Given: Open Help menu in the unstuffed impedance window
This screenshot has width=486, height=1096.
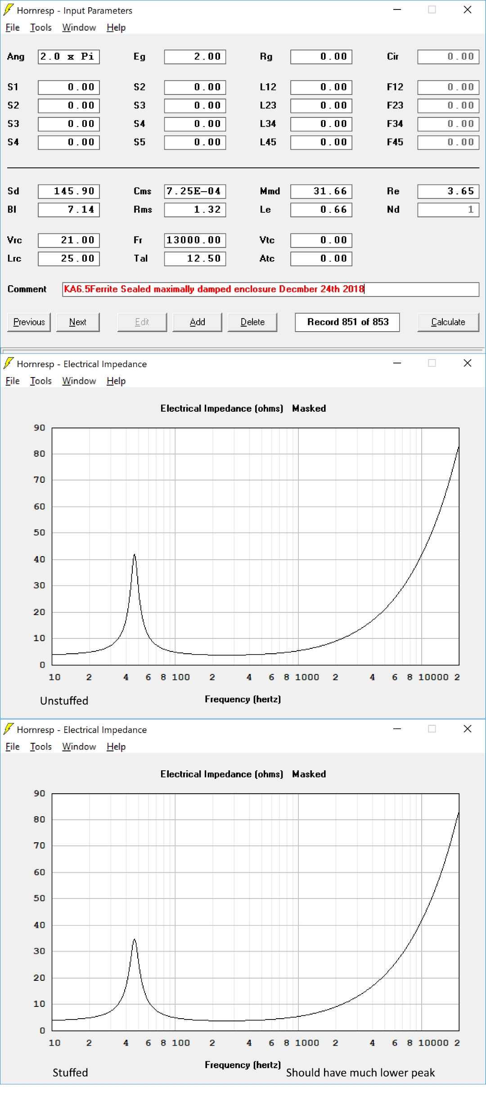Looking at the screenshot, I should [116, 381].
